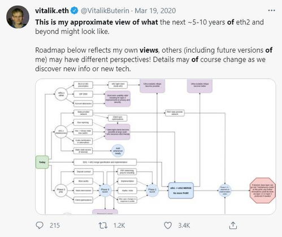This screenshot has width=282, height=237.
Task: Like the tweet with the heart icon
Action: [x=168, y=225]
